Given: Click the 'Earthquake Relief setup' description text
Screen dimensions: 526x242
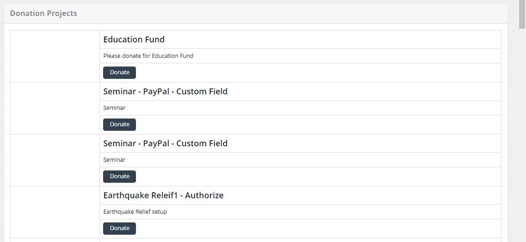Looking at the screenshot, I should click(135, 212).
